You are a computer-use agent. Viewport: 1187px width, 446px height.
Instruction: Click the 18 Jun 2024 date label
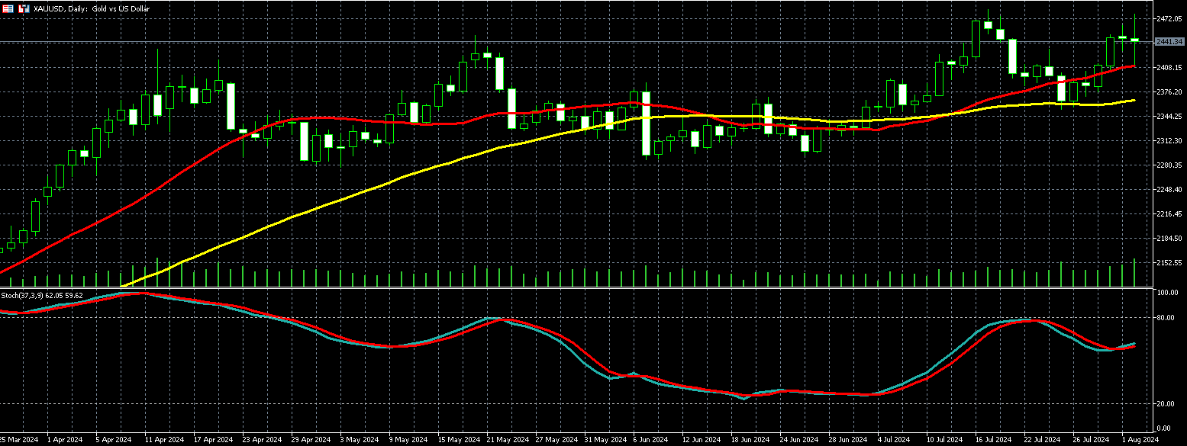[x=750, y=440]
